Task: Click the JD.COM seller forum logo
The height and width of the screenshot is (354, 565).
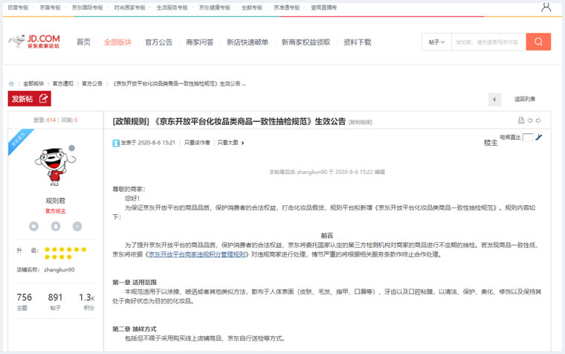Action: pyautogui.click(x=34, y=42)
